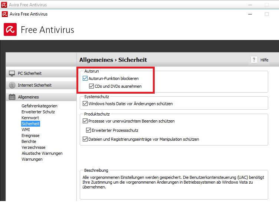Open Hilfe link
Screen dimensions: 279x204
[x=264, y=60]
